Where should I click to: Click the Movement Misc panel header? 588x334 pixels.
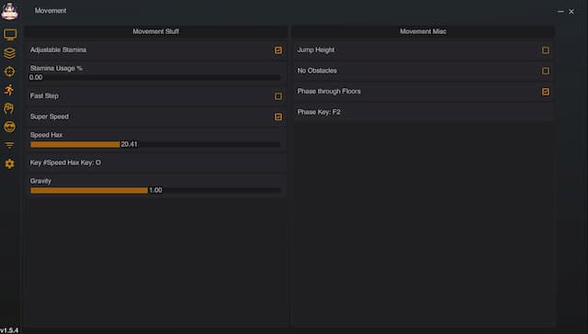pos(423,31)
